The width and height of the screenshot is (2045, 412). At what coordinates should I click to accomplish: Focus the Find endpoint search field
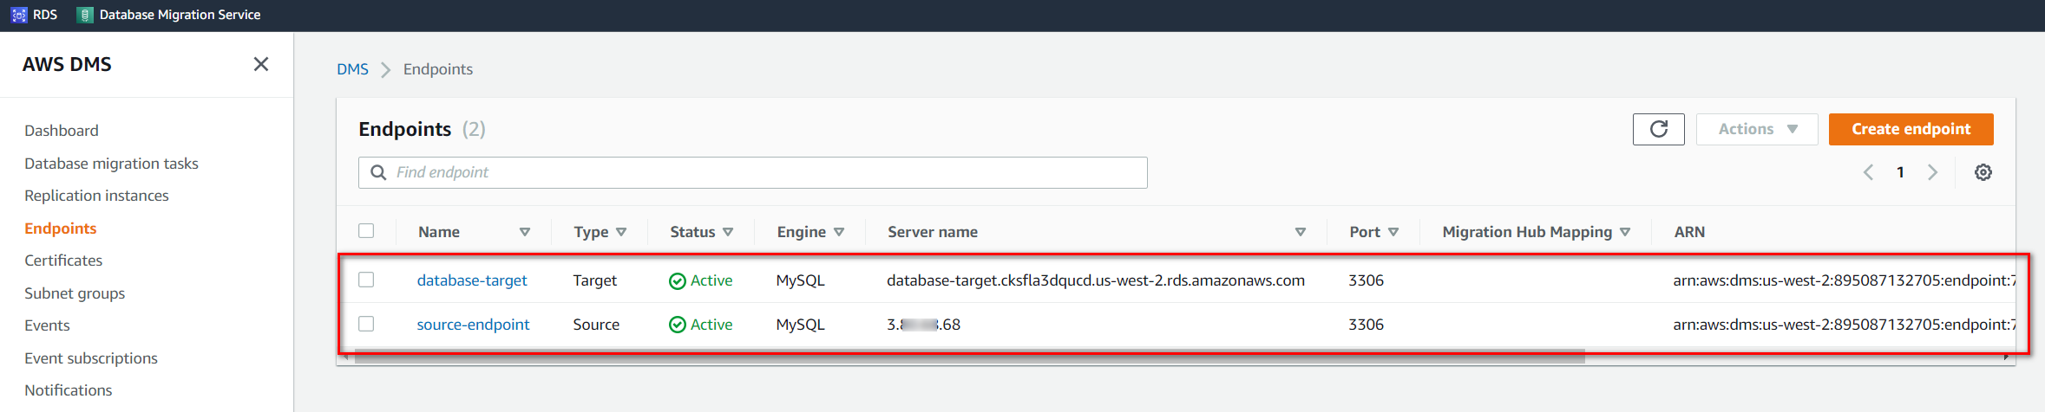pyautogui.click(x=753, y=172)
